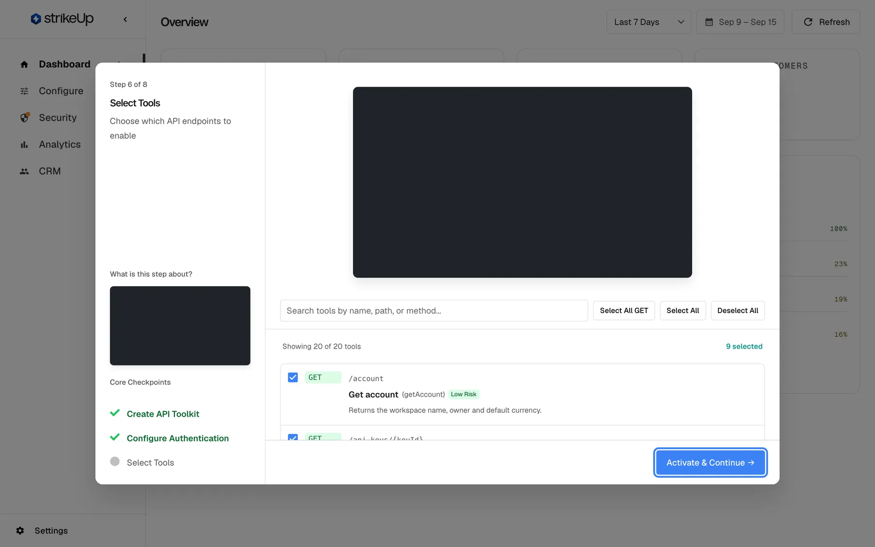Click the calendar icon in date range
The width and height of the screenshot is (875, 547).
click(x=709, y=22)
